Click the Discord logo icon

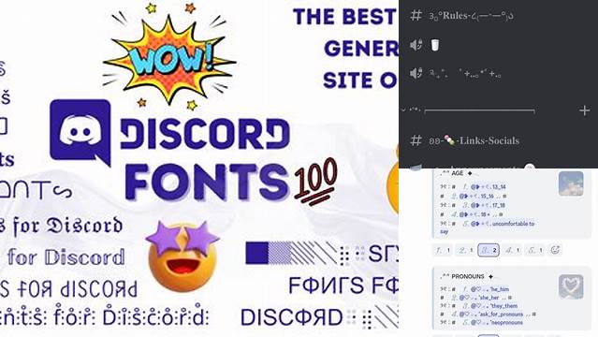click(80, 132)
